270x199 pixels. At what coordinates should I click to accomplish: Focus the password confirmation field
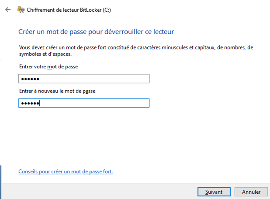point(84,103)
